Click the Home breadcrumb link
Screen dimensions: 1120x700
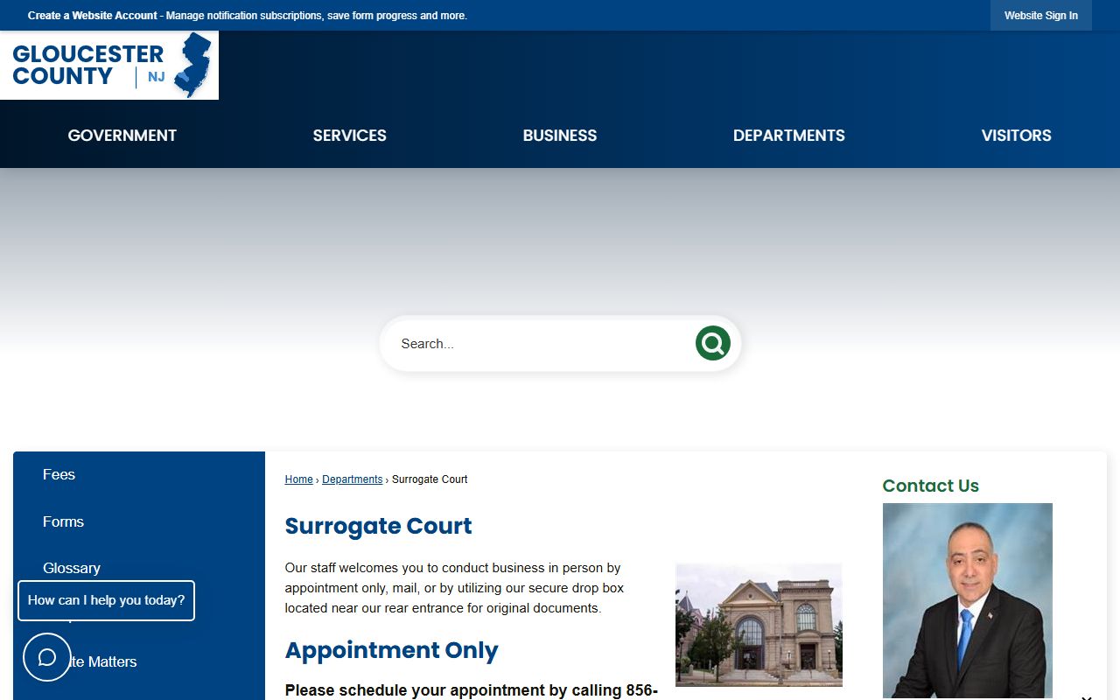pos(298,479)
